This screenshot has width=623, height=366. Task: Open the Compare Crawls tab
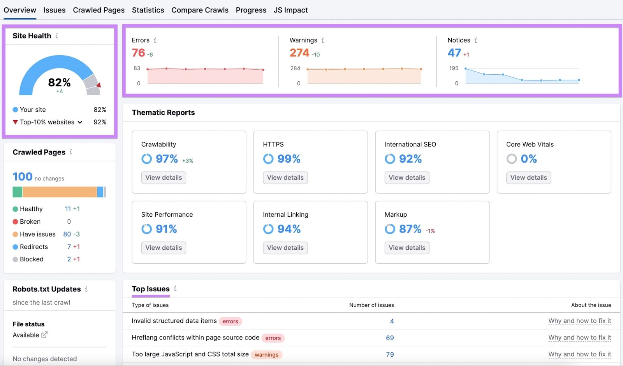pyautogui.click(x=200, y=10)
